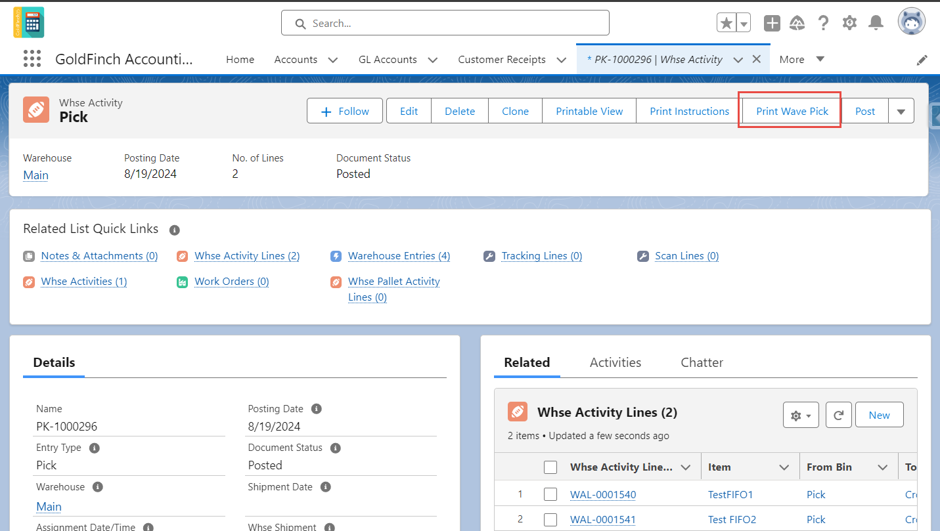Click the Follow button
The width and height of the screenshot is (940, 531).
coord(346,111)
